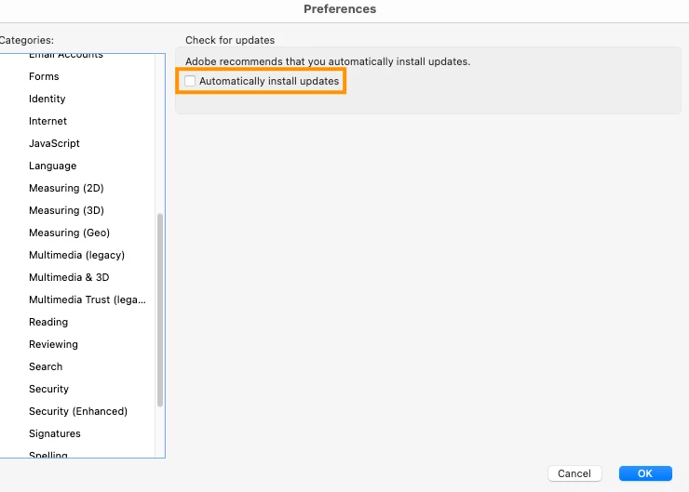The height and width of the screenshot is (492, 689).
Task: Select Forms category
Action: point(44,76)
